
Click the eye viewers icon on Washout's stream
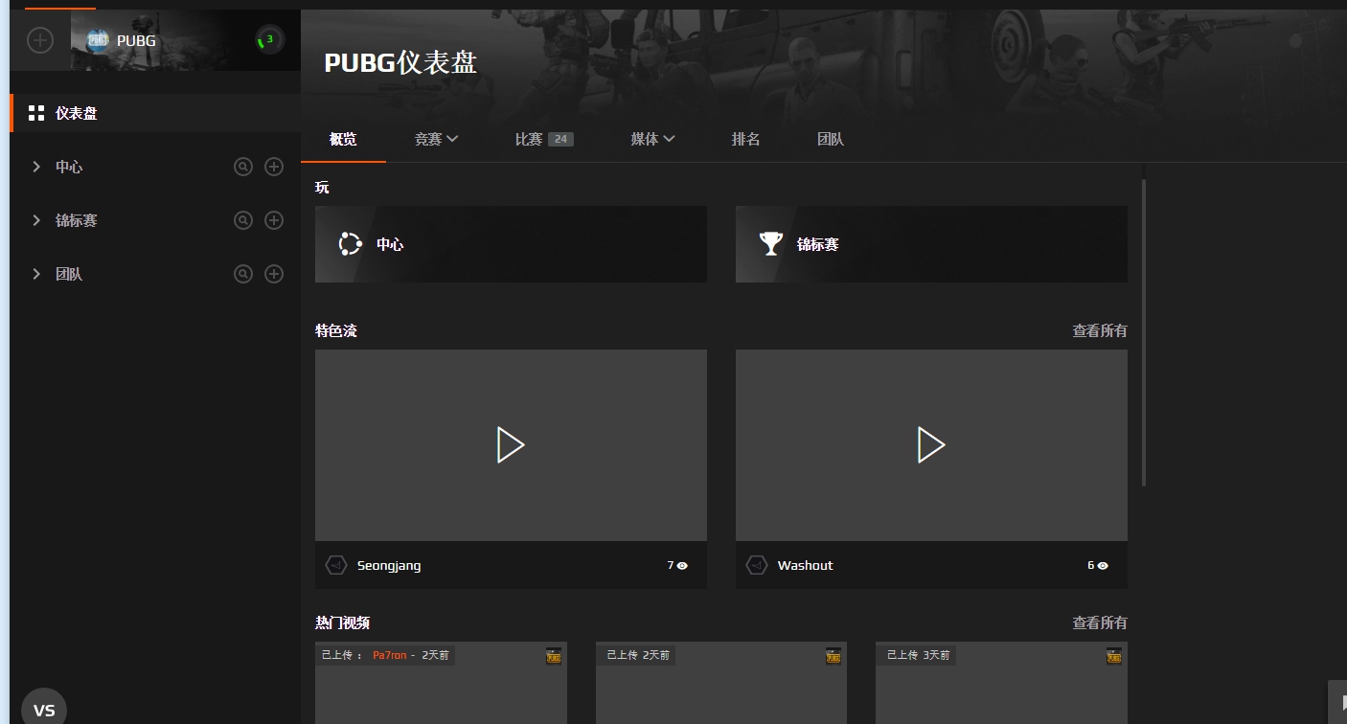click(1103, 566)
